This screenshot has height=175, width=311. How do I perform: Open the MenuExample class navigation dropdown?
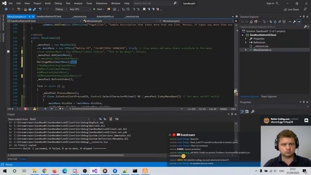point(121,21)
